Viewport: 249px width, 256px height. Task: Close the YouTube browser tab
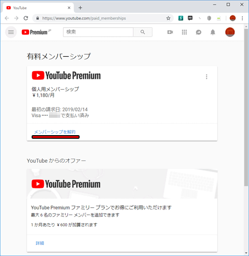(69, 8)
